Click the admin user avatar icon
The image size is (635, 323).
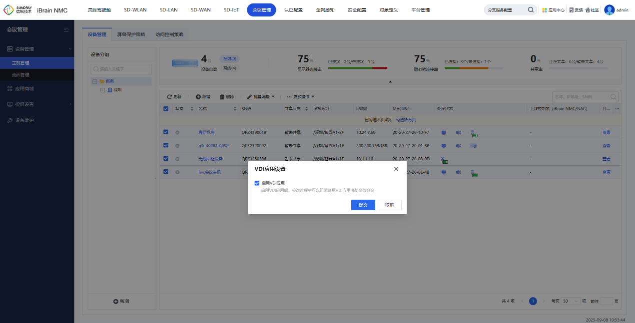(x=609, y=10)
